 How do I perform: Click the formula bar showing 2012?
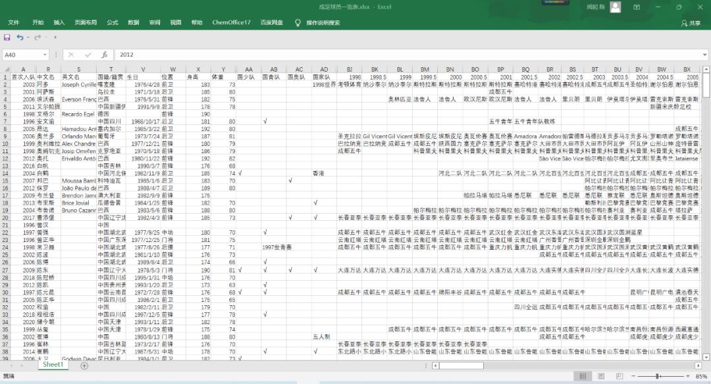[x=408, y=55]
